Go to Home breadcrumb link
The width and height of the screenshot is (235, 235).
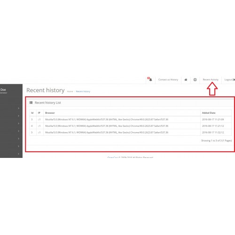70,92
